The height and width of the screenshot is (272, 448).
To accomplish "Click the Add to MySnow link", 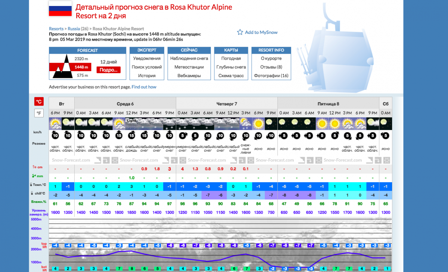I will (261, 32).
